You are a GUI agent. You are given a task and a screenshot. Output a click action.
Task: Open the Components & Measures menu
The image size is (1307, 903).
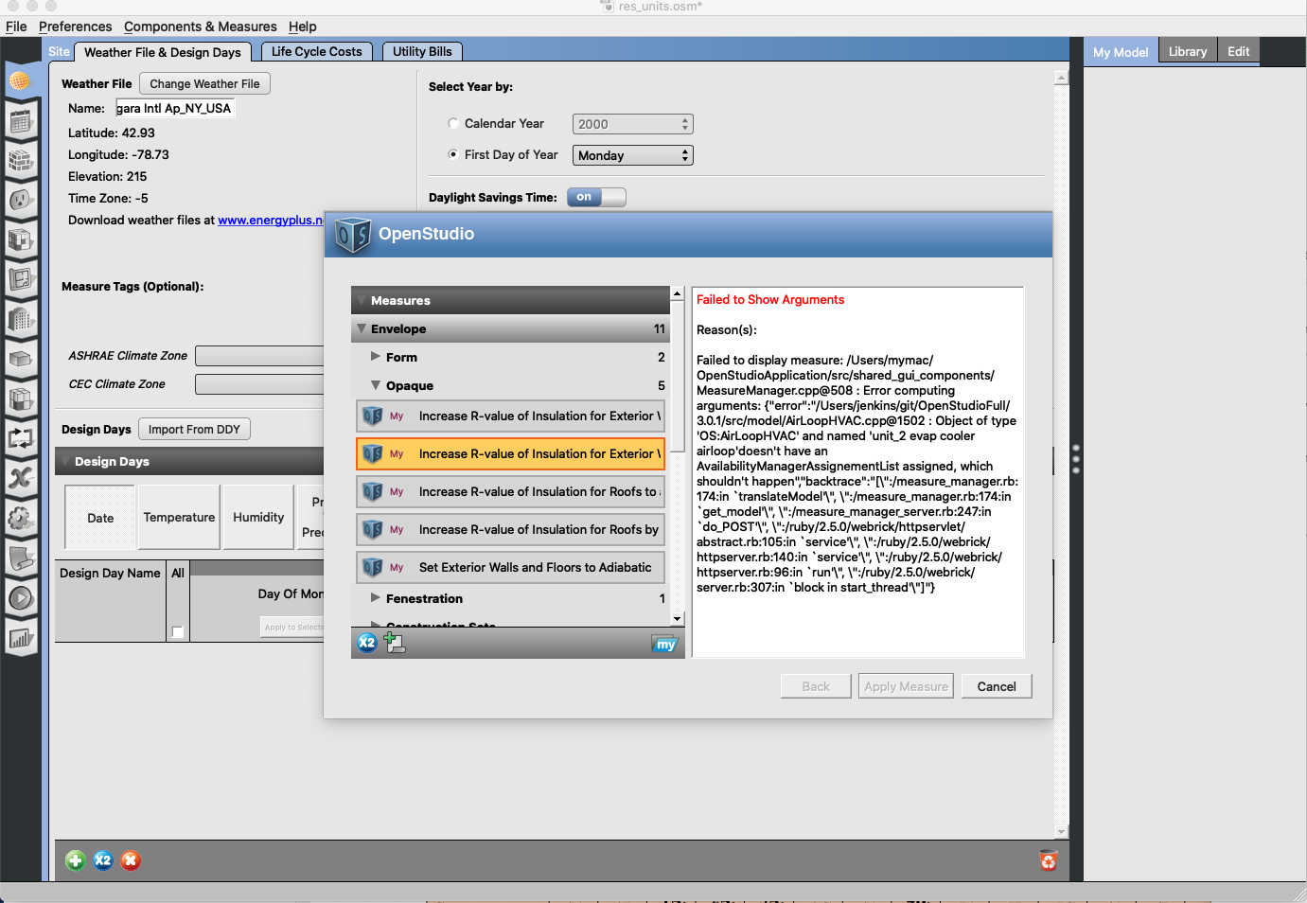click(200, 26)
